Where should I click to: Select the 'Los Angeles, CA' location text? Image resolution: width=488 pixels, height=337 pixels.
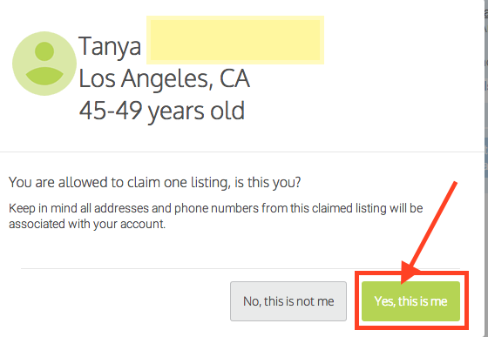pyautogui.click(x=165, y=79)
